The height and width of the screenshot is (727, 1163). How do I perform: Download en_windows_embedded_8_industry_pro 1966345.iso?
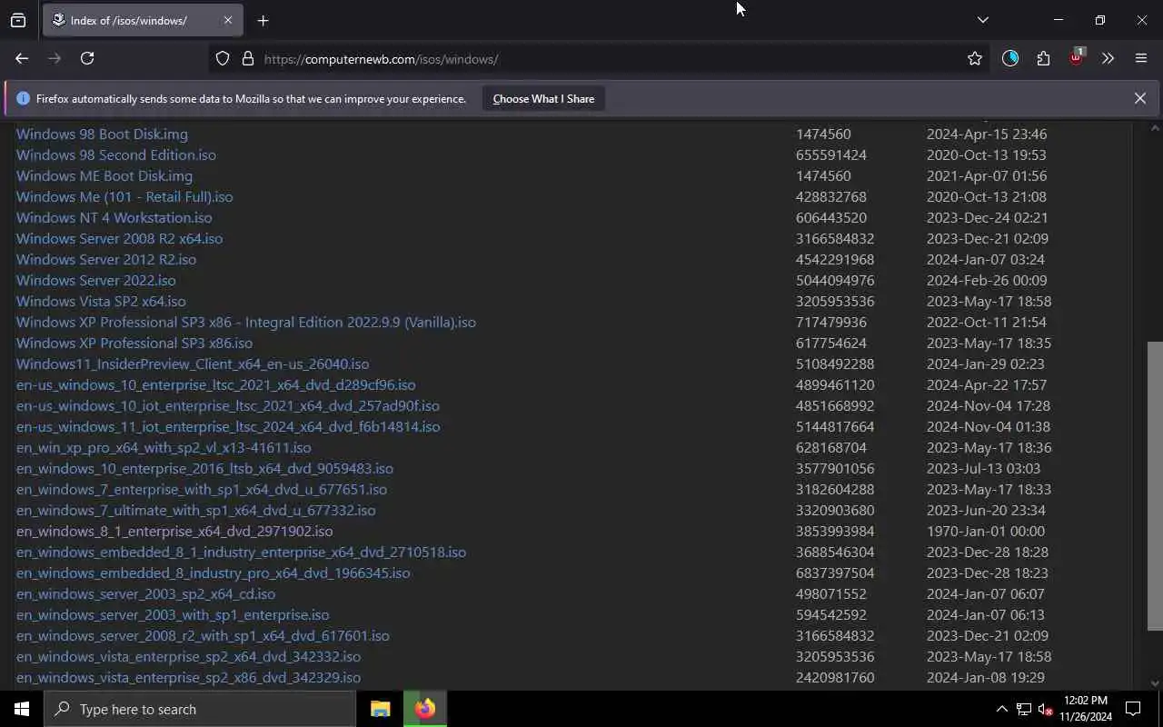coord(214,573)
